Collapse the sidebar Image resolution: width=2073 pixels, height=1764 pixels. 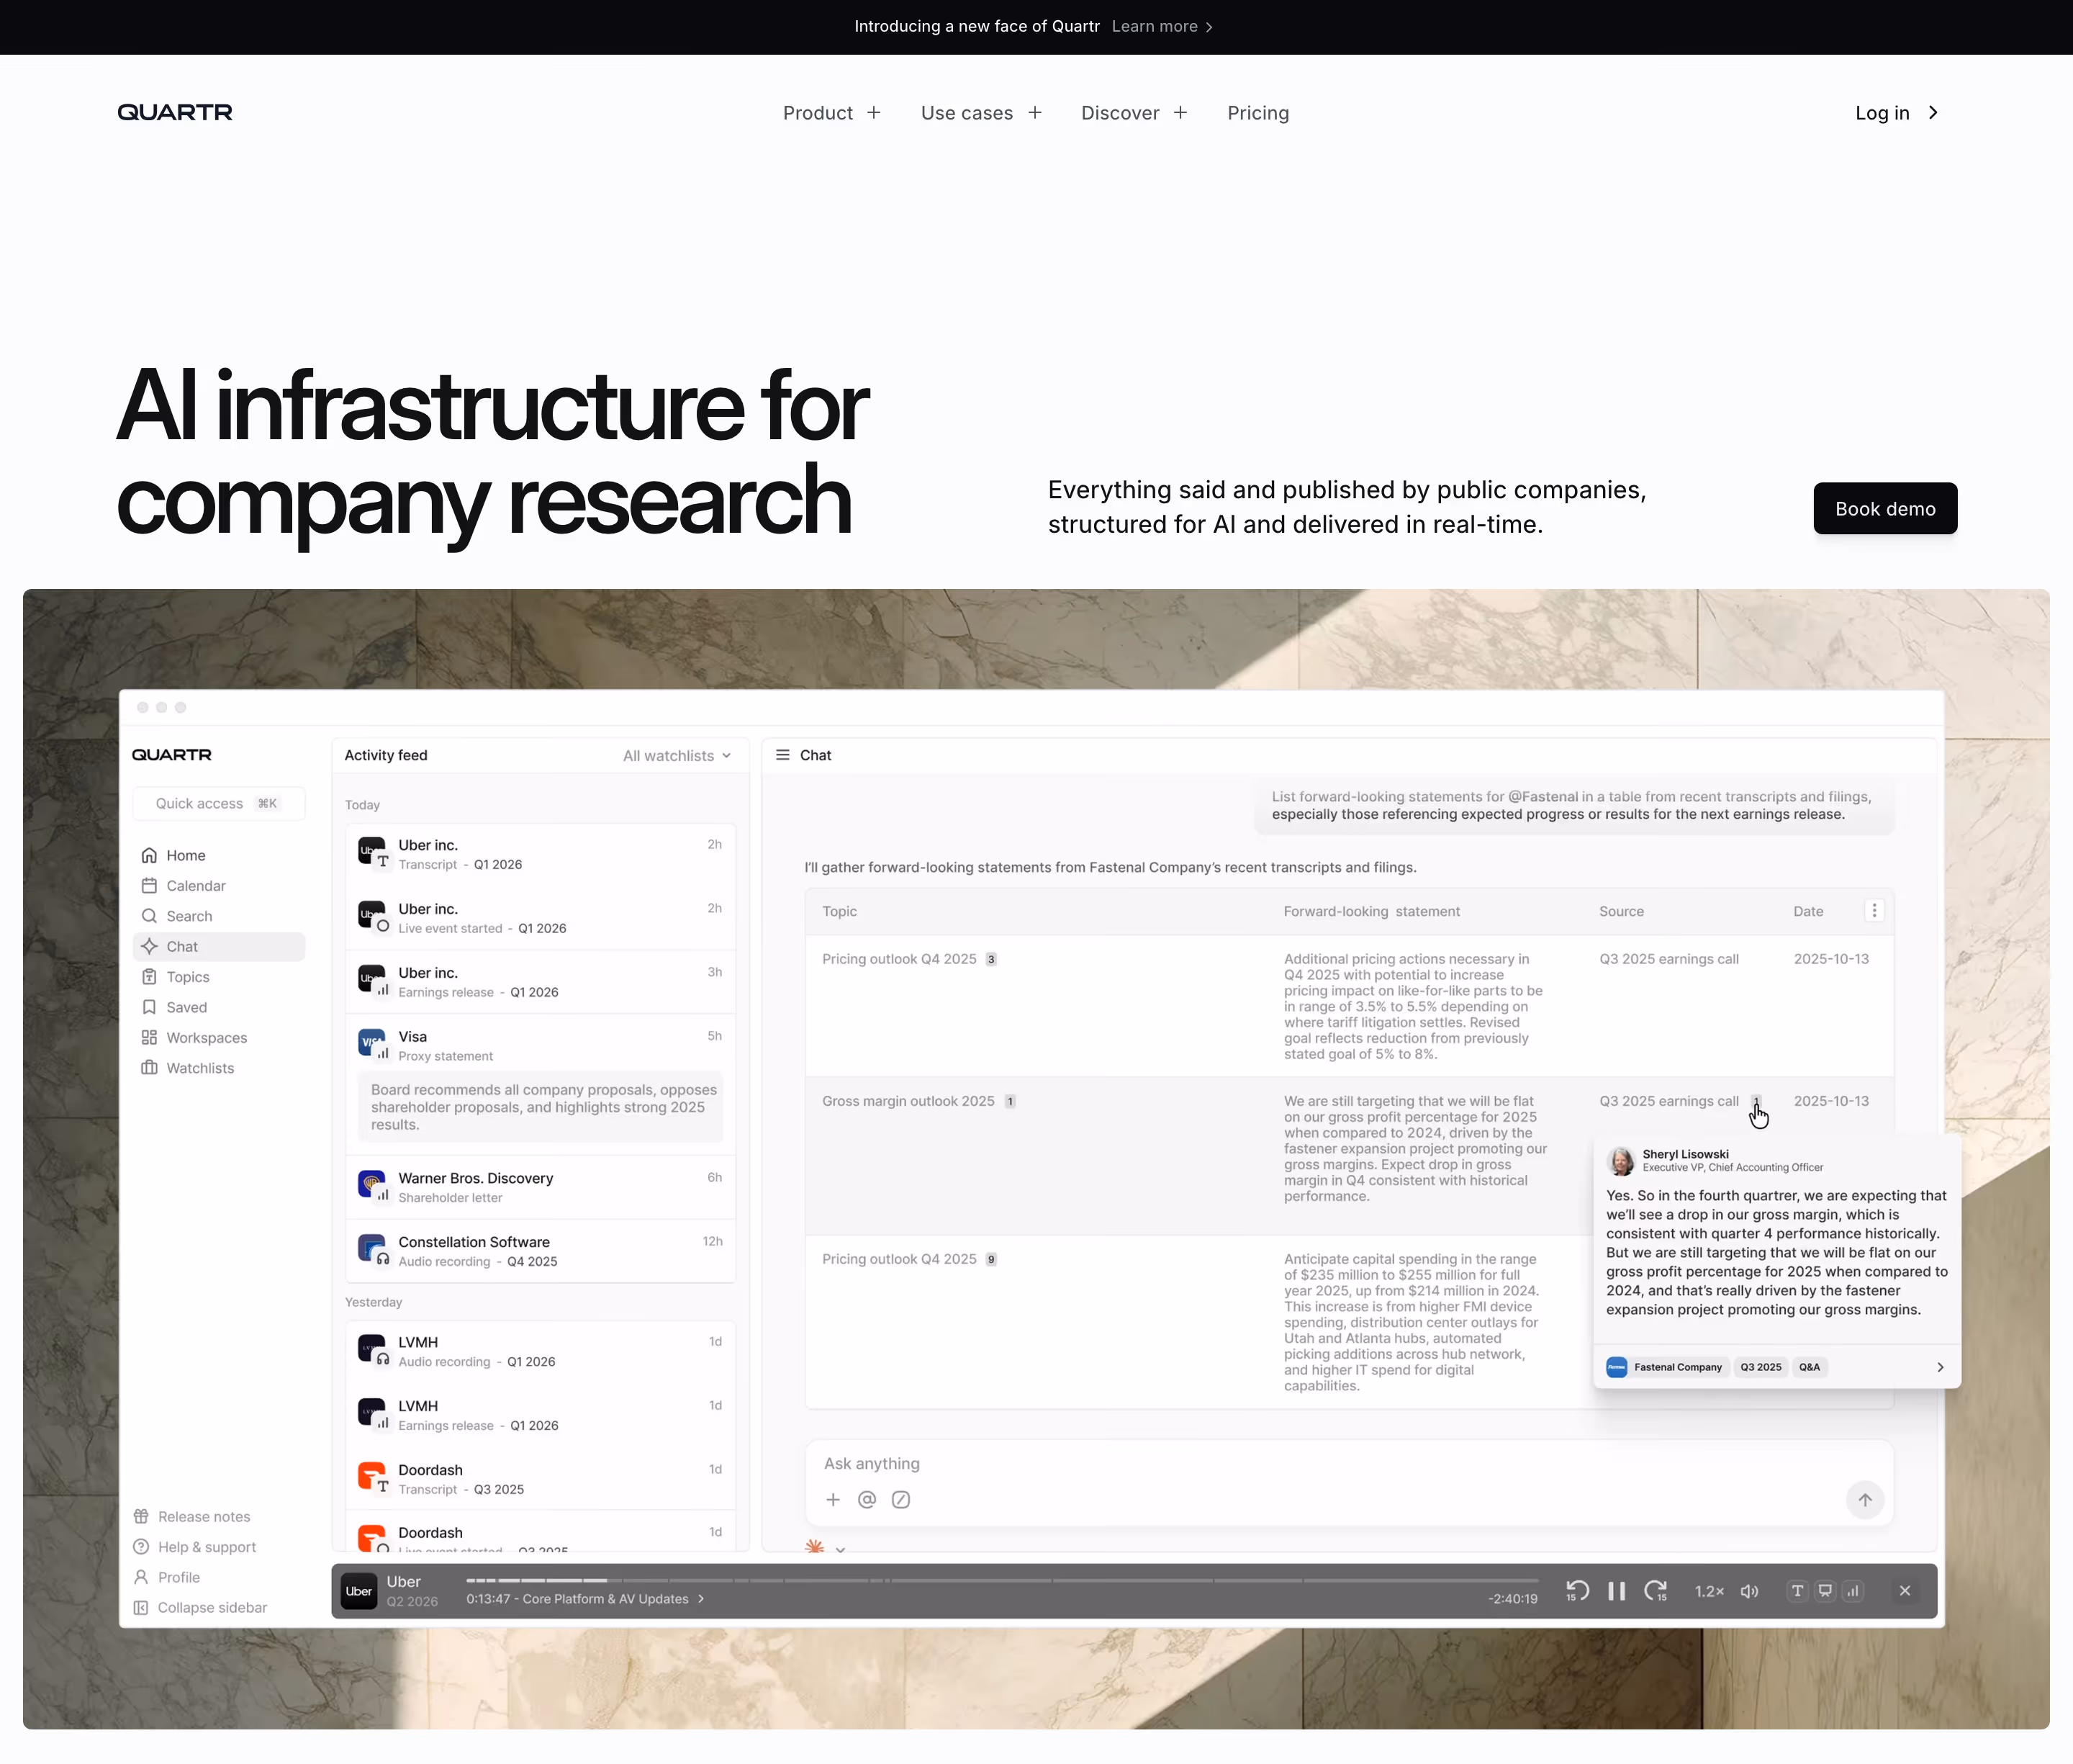tap(201, 1607)
